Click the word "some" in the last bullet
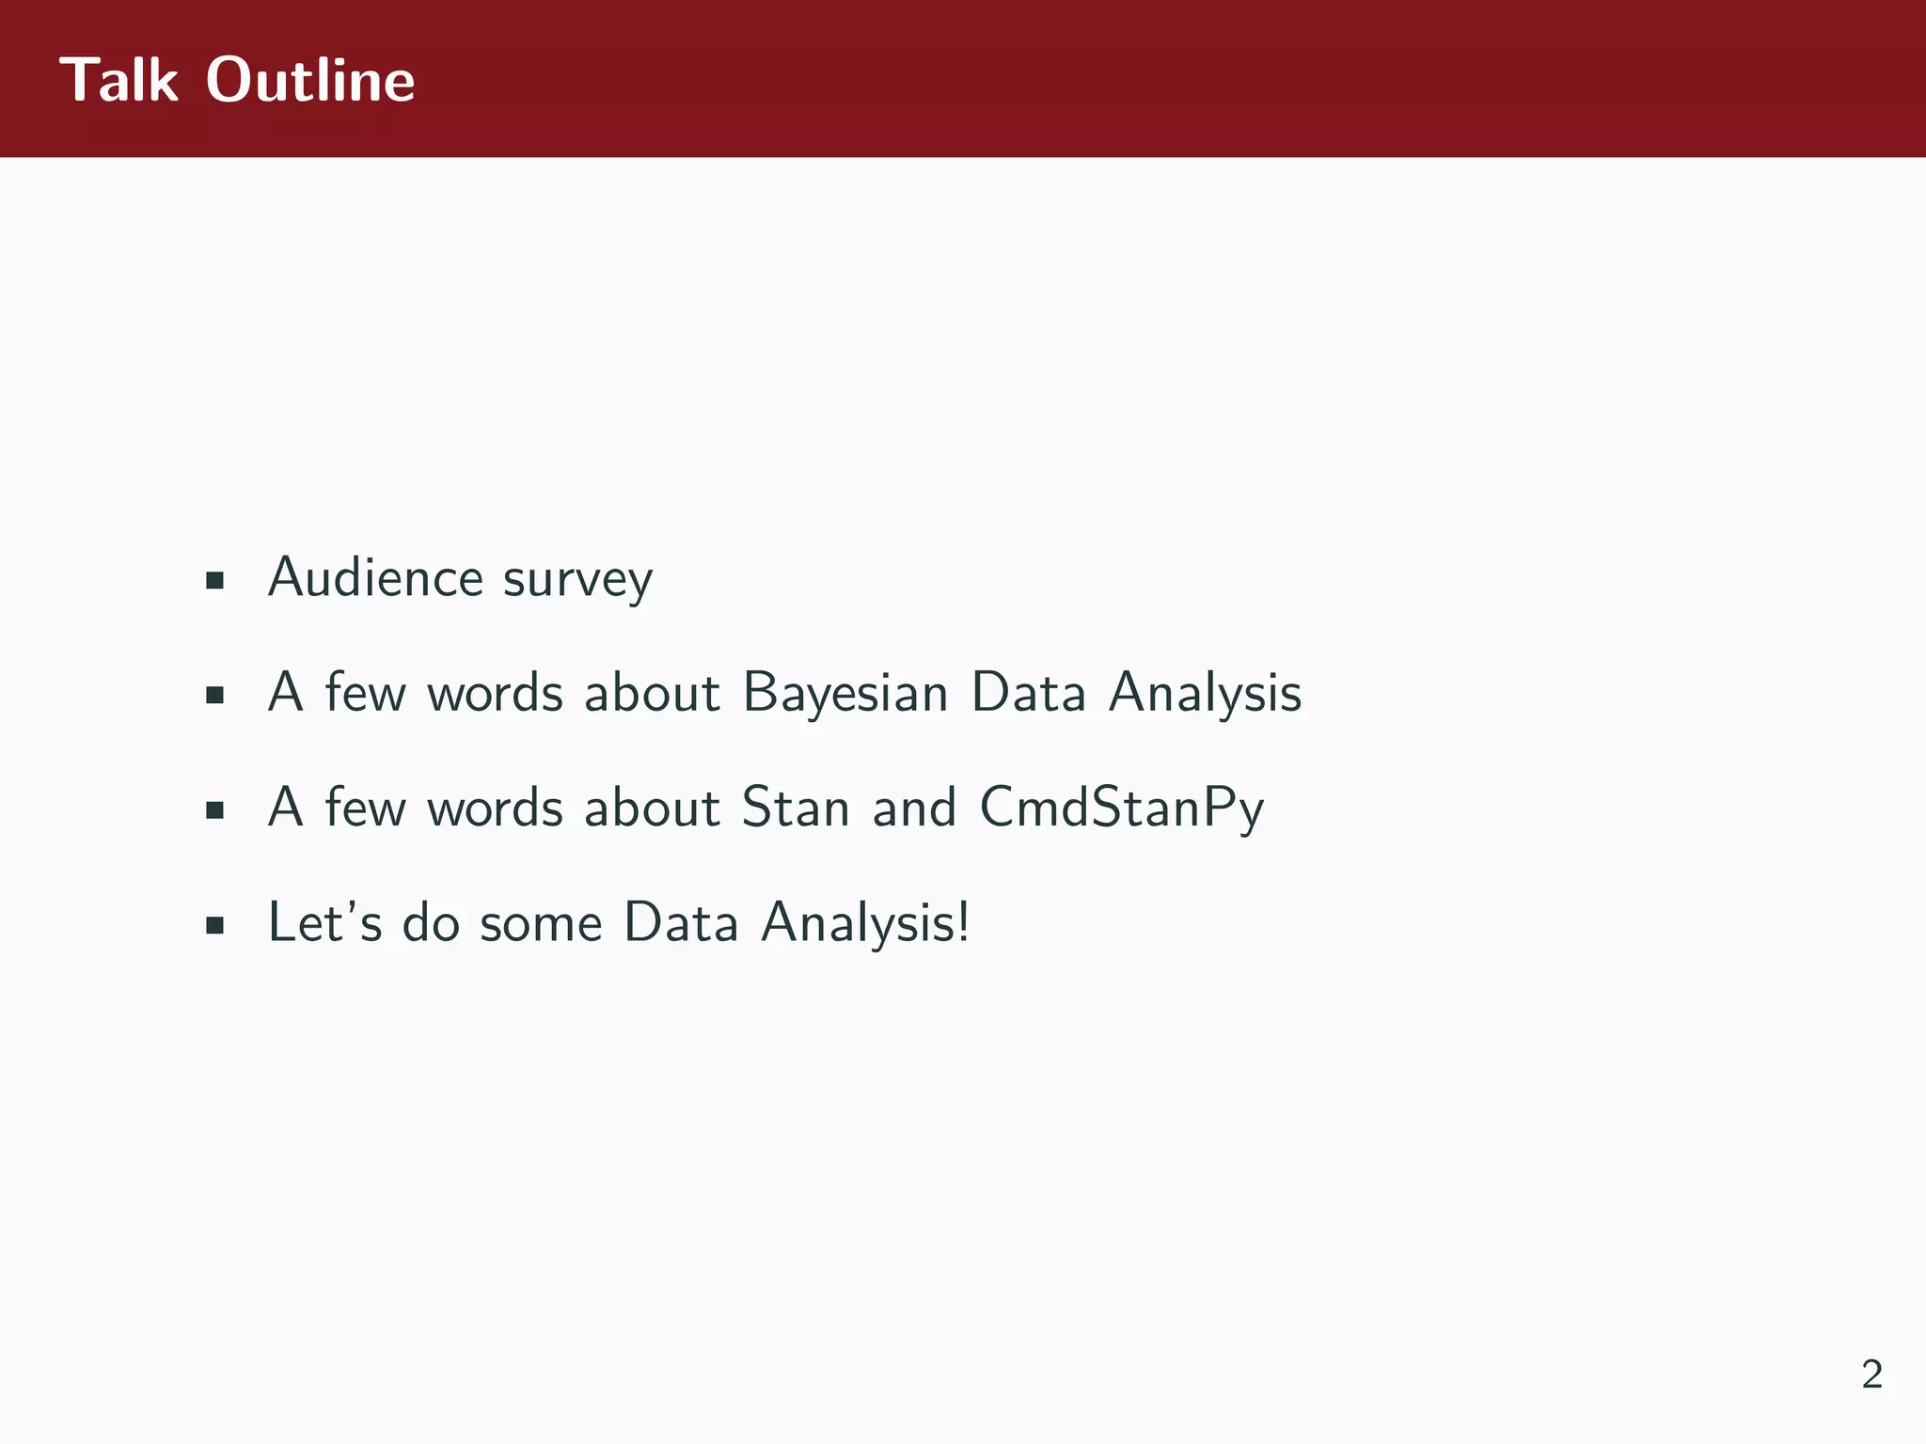1926x1444 pixels. click(541, 924)
